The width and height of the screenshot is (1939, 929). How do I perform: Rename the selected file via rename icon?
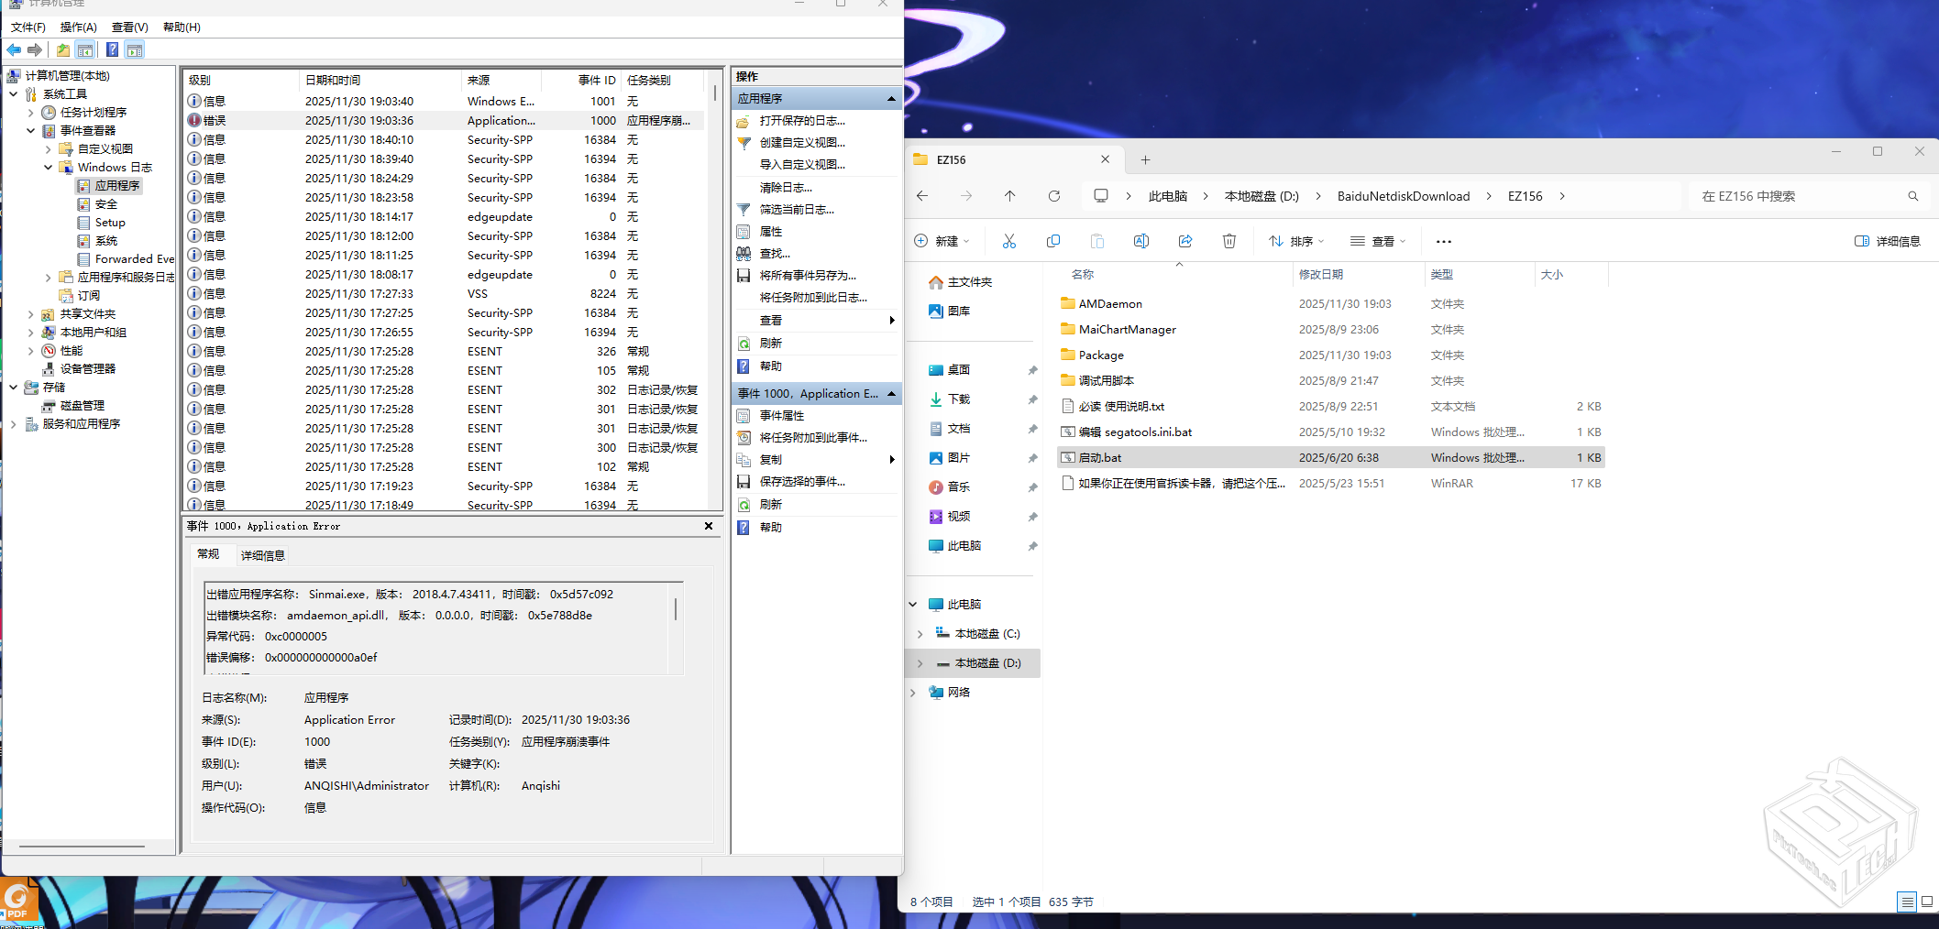(1140, 240)
